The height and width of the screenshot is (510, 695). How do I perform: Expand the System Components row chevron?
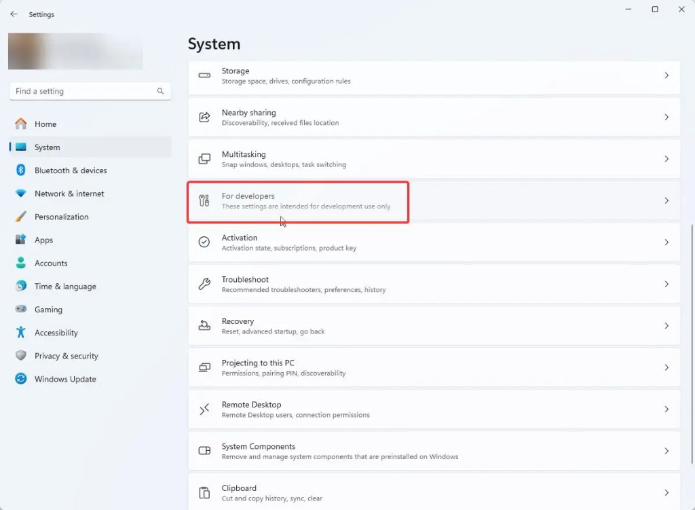click(666, 450)
